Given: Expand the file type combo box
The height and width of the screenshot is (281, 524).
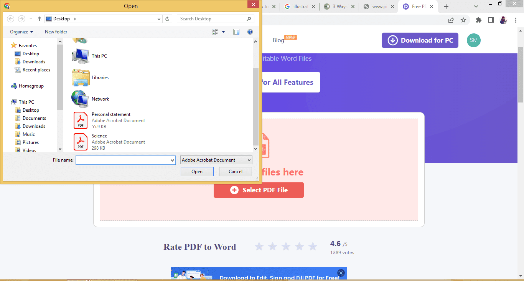Looking at the screenshot, I should [x=248, y=160].
